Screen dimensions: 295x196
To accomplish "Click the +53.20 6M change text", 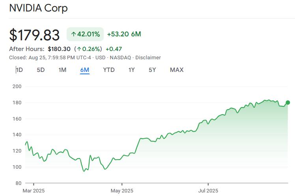I will pos(124,34).
